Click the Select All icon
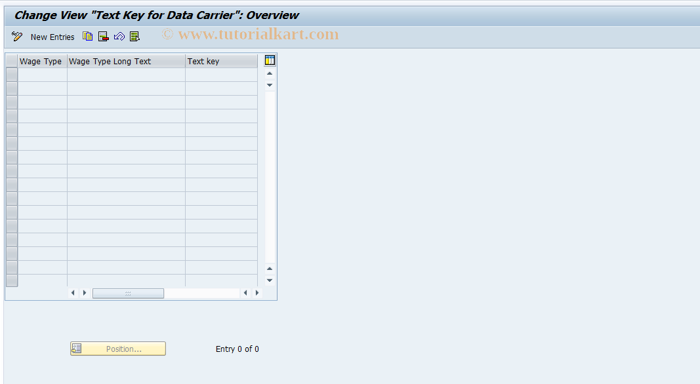This screenshot has width=700, height=384. coord(134,37)
